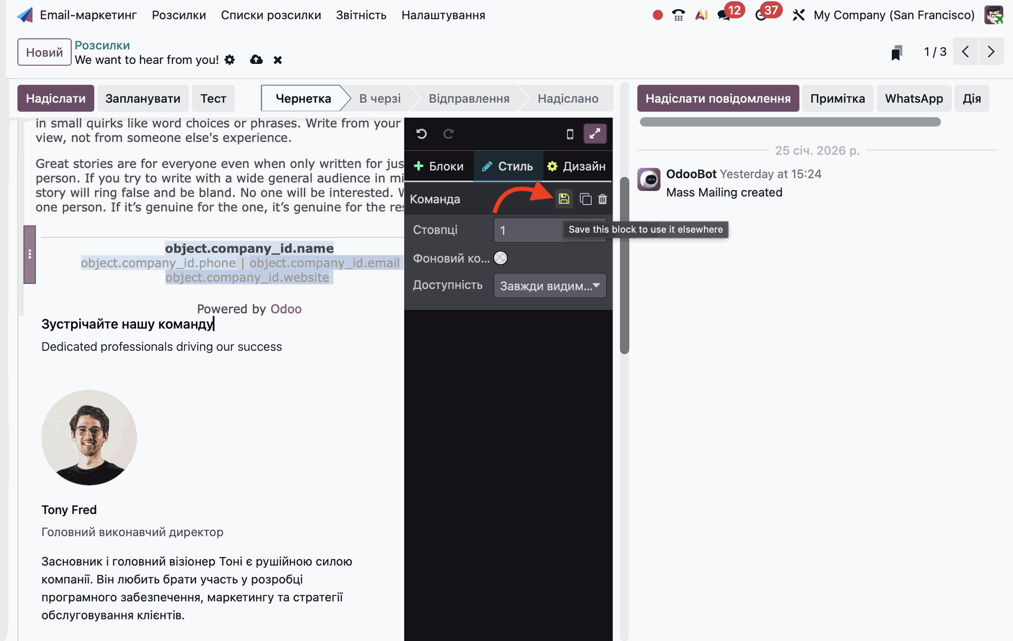Click the cloud save icon near the title

click(x=256, y=60)
